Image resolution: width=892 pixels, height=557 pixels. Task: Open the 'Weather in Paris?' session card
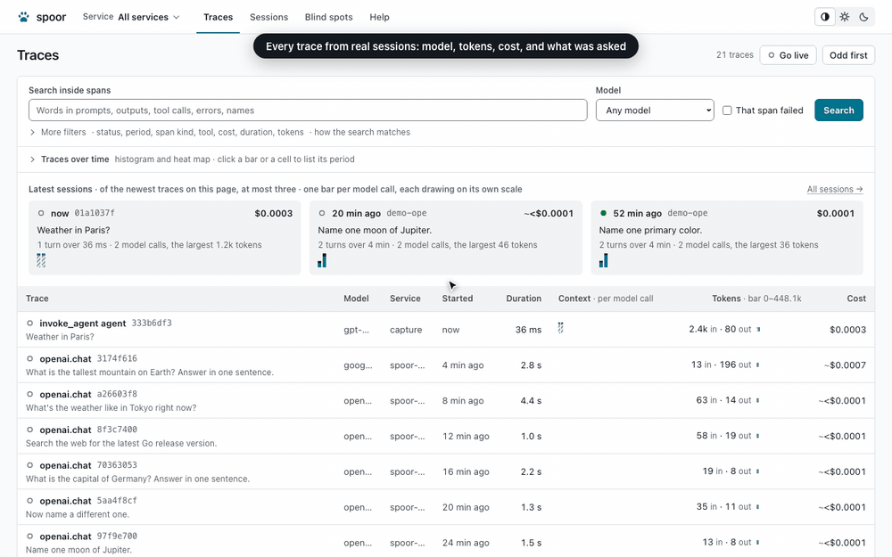[x=164, y=238]
